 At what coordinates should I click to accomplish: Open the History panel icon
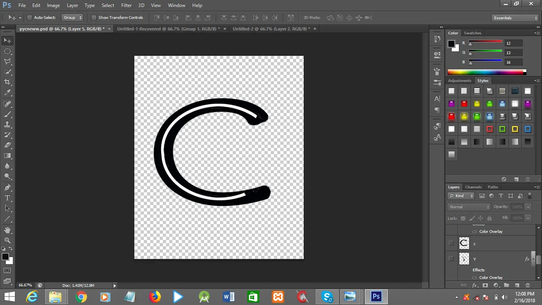(x=437, y=39)
